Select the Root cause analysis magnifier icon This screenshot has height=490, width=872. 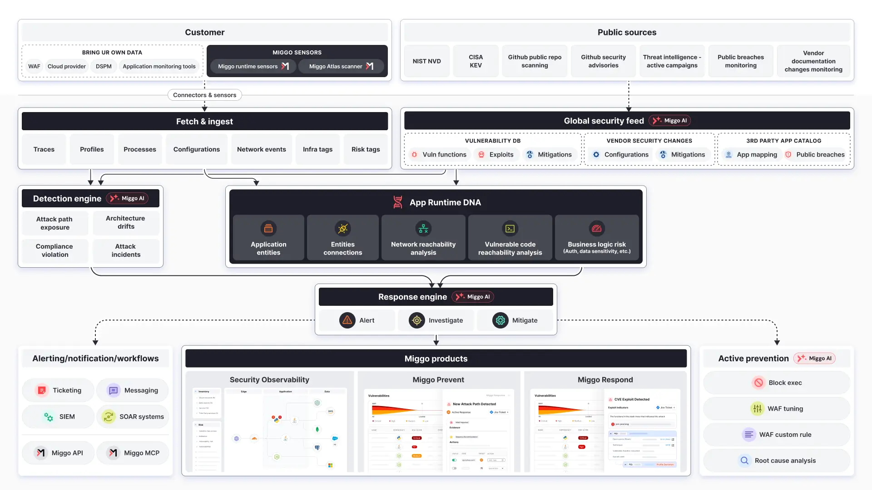point(744,461)
